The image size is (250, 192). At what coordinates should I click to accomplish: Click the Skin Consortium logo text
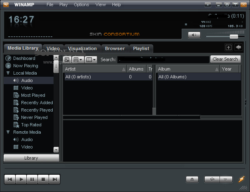coord(114,34)
